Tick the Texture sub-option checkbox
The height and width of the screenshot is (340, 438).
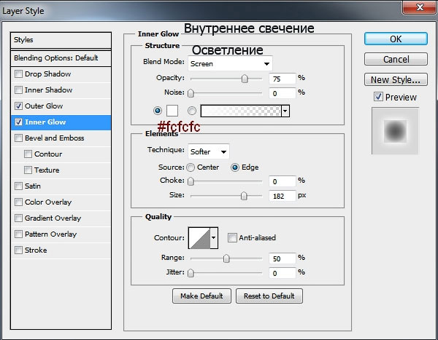tap(28, 170)
